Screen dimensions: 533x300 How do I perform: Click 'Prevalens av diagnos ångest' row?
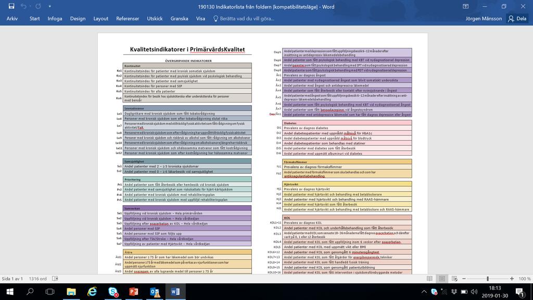pyautogui.click(x=347, y=75)
